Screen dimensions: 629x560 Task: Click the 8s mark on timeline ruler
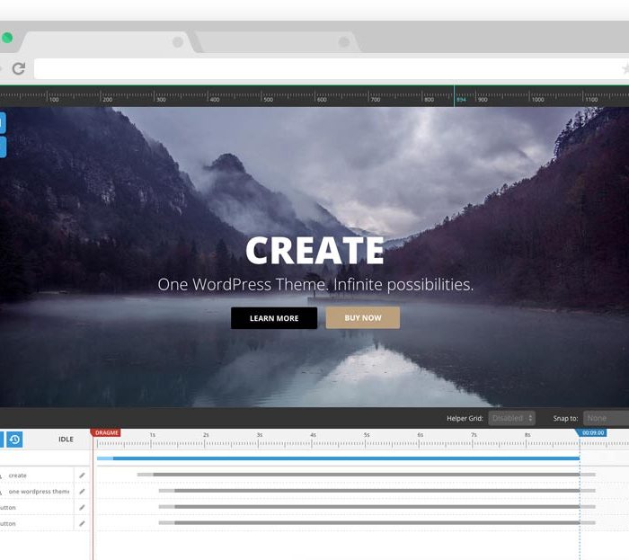point(527,435)
